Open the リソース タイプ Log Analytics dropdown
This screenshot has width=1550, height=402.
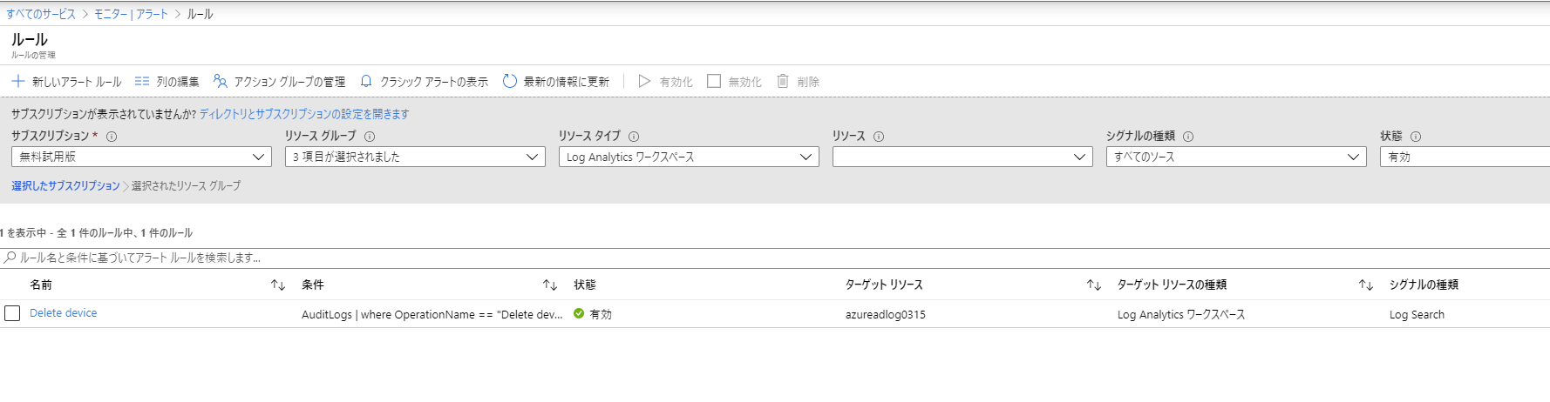pyautogui.click(x=689, y=157)
